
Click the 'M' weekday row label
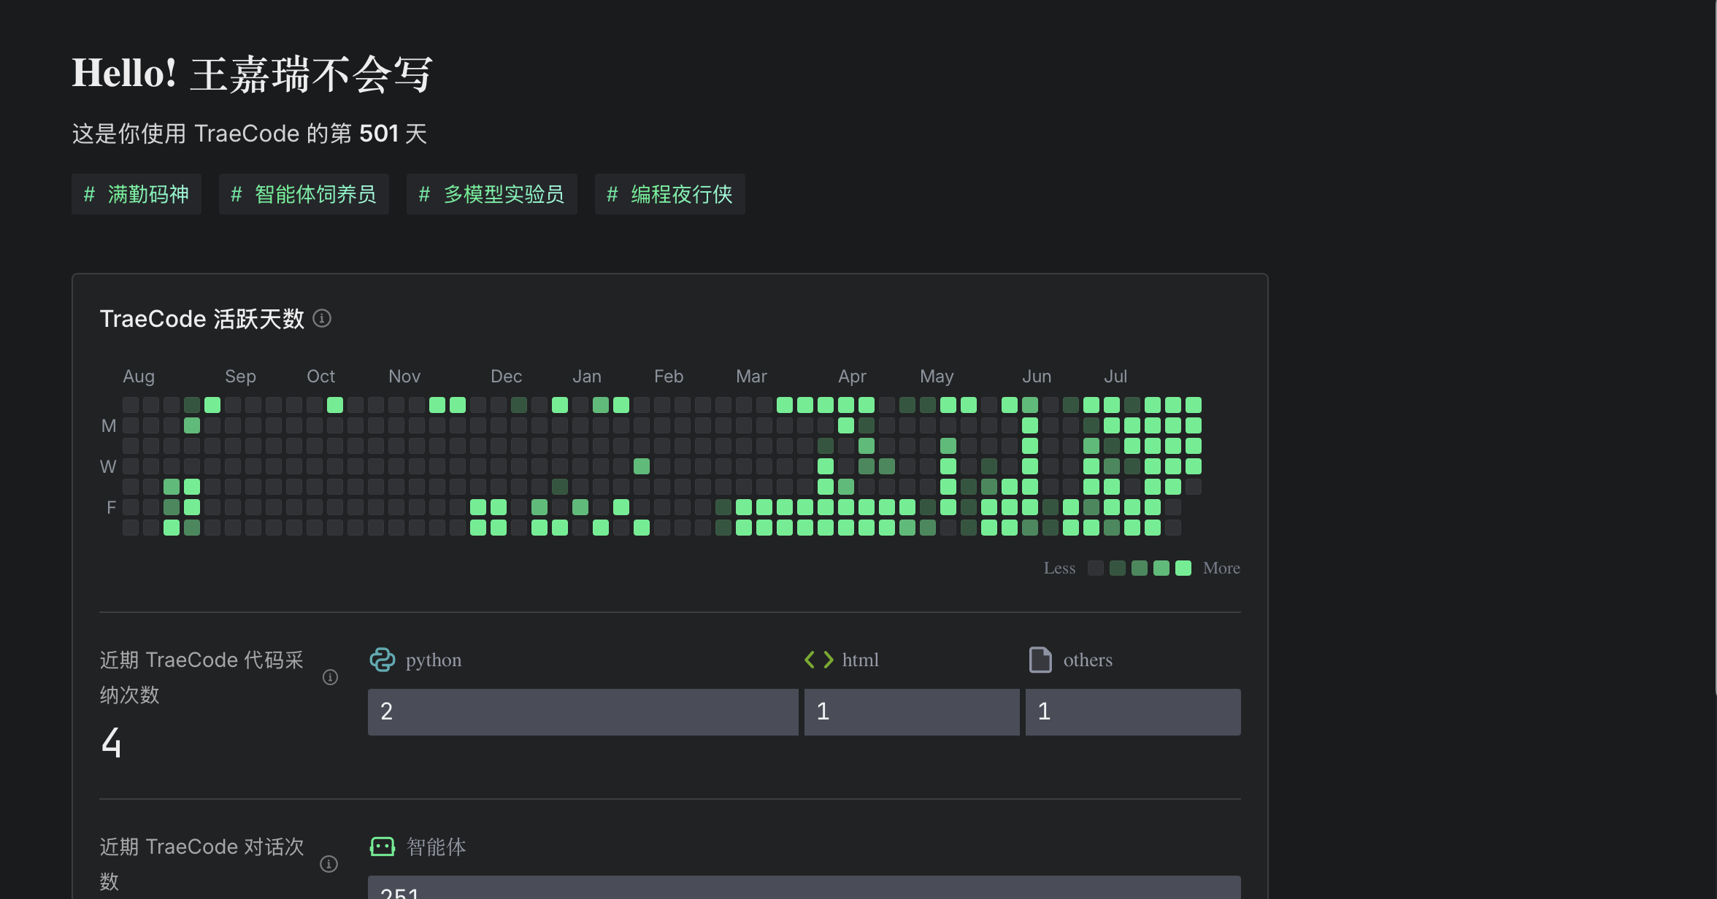click(109, 425)
